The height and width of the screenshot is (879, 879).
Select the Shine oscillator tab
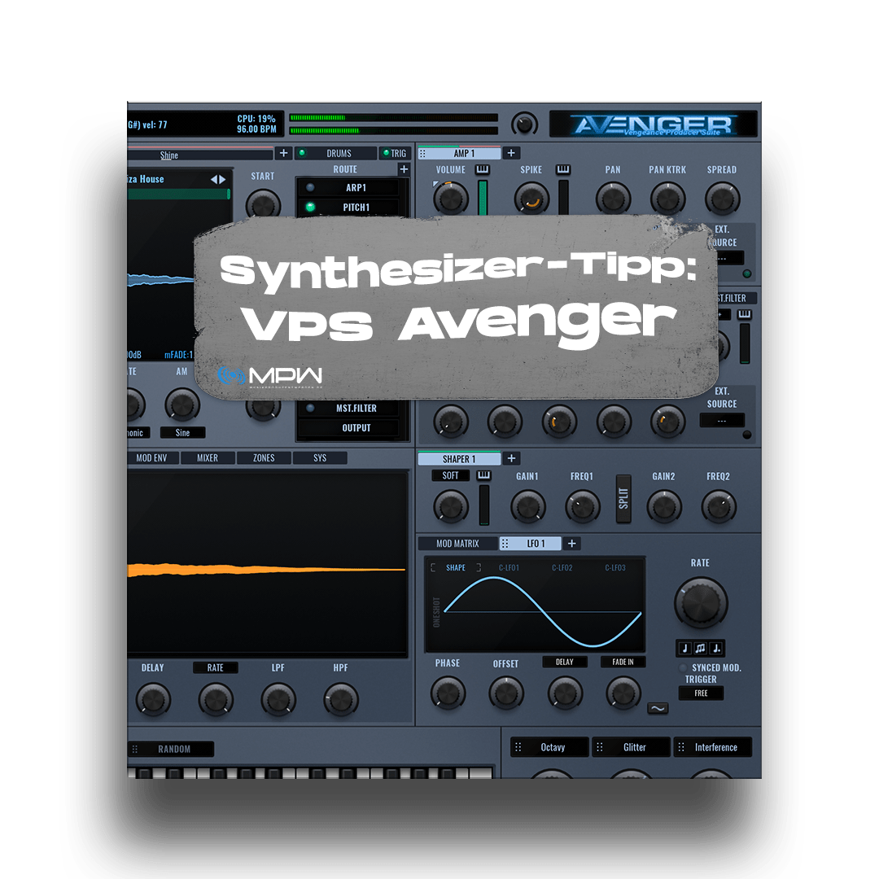pyautogui.click(x=199, y=155)
